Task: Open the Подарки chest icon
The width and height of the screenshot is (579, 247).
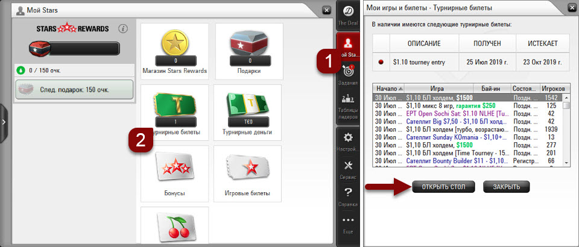Action: tap(248, 45)
